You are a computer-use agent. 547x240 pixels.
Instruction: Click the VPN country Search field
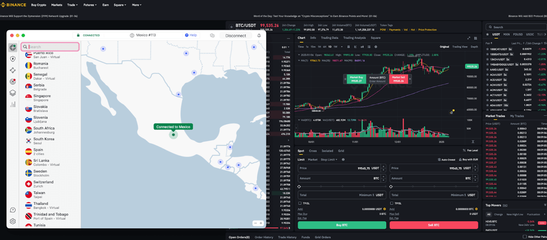pos(50,47)
